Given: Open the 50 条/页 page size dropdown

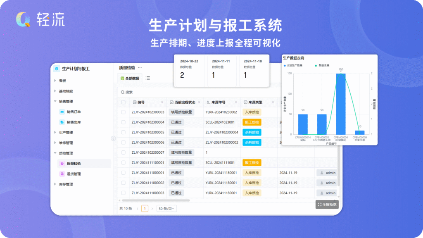Looking at the screenshot, I should (166, 209).
